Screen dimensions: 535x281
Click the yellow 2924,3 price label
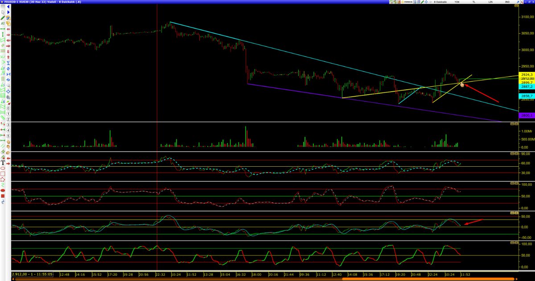[x=527, y=75]
